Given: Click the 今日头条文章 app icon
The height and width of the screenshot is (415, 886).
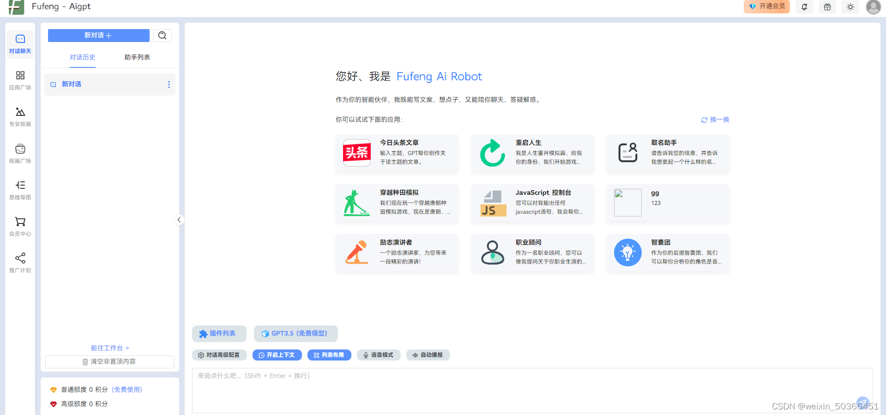Looking at the screenshot, I should [x=357, y=153].
